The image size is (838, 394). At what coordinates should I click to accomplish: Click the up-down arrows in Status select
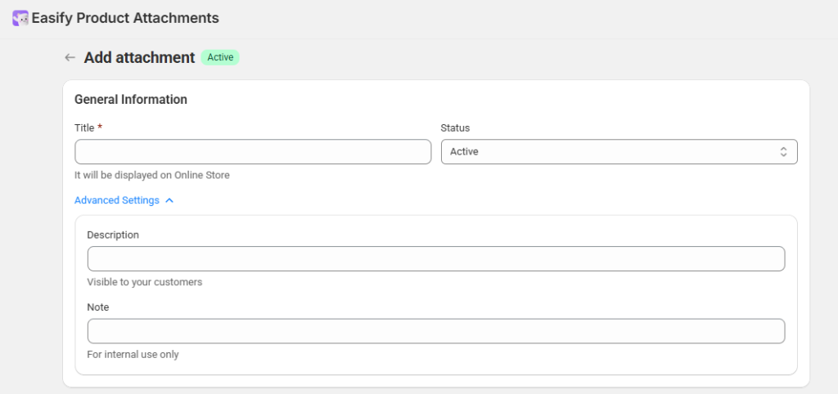pos(783,151)
